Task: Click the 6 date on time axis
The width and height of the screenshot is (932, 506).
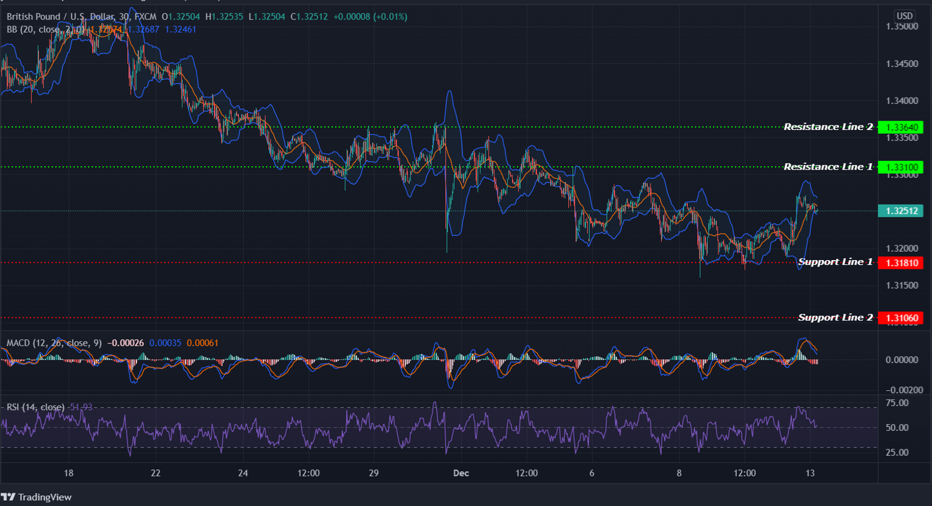Action: [x=591, y=473]
